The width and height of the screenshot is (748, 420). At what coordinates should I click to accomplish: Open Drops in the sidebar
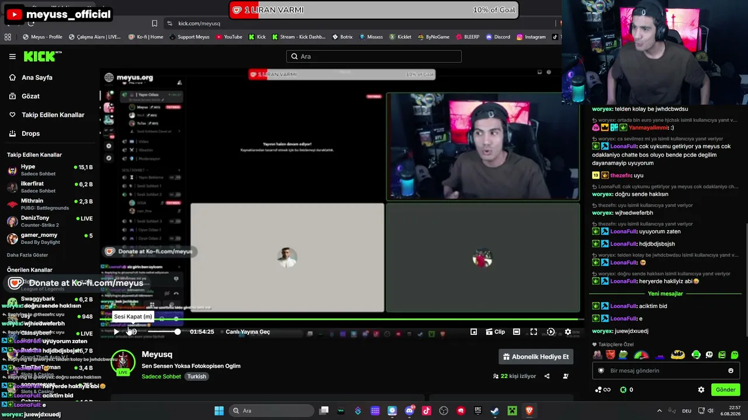(x=30, y=134)
